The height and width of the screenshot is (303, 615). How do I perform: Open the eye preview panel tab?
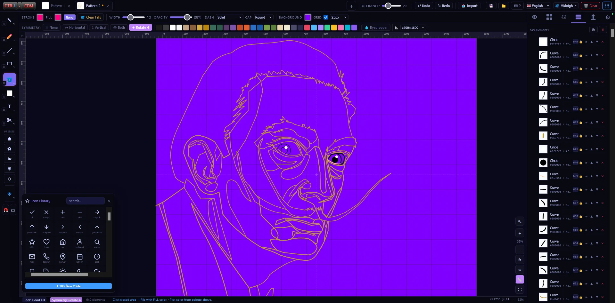(x=535, y=17)
